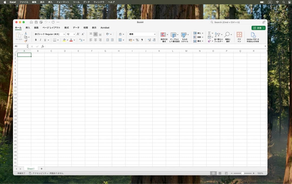Toggle italic formatting with the I button
292x184 pixels.
click(40, 40)
